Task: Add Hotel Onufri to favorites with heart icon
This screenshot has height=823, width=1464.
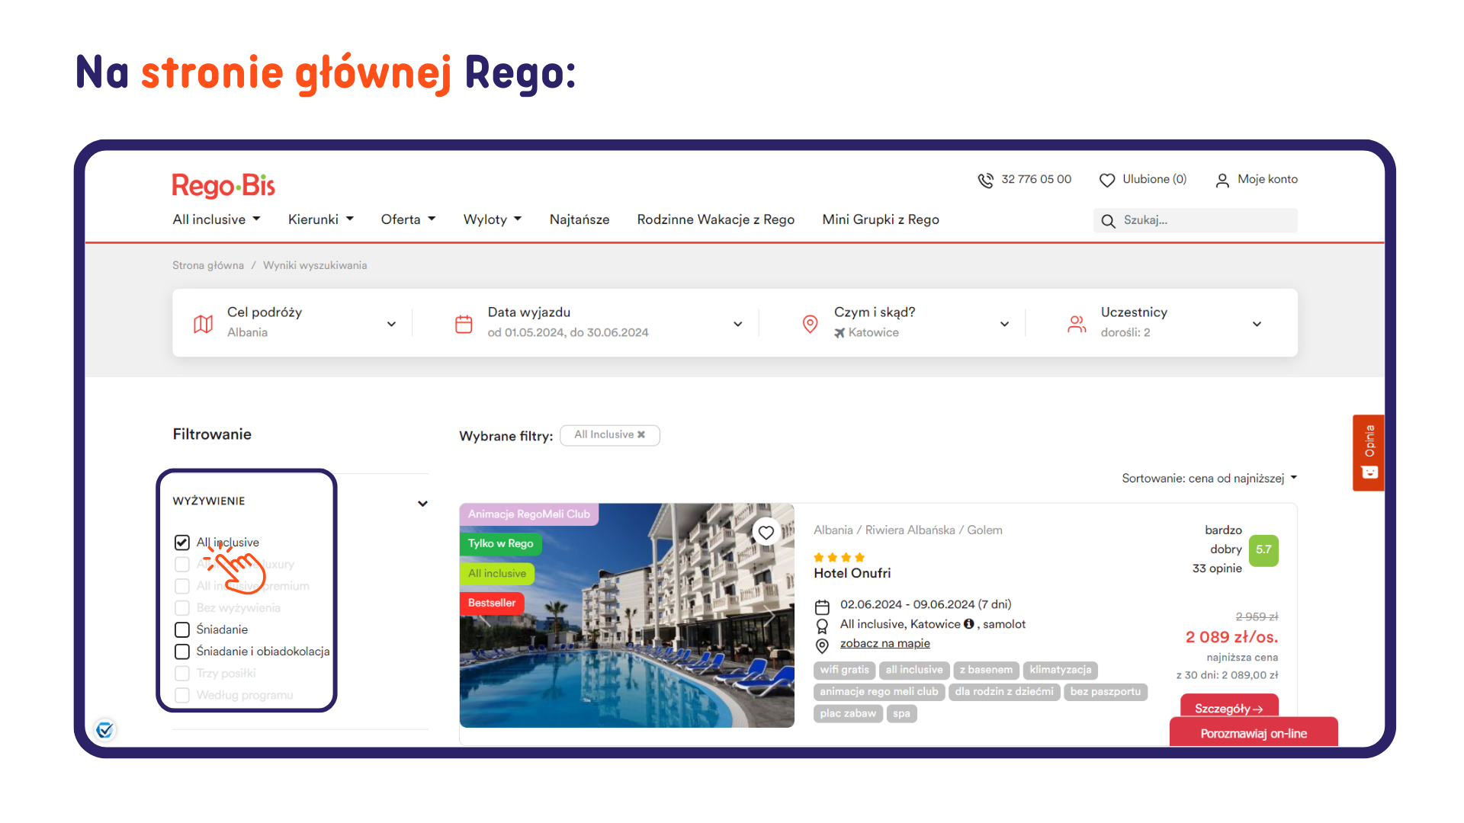Action: tap(766, 533)
